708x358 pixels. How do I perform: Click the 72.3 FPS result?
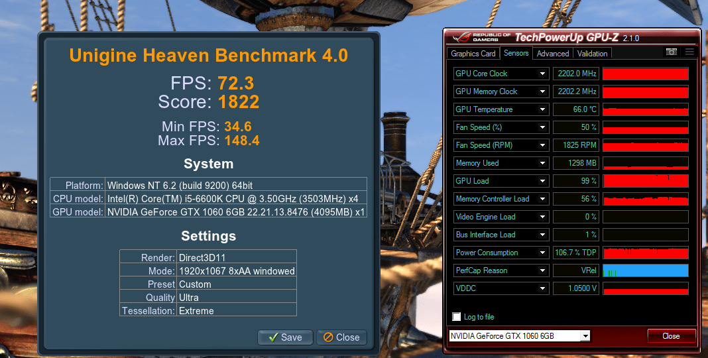pyautogui.click(x=236, y=83)
